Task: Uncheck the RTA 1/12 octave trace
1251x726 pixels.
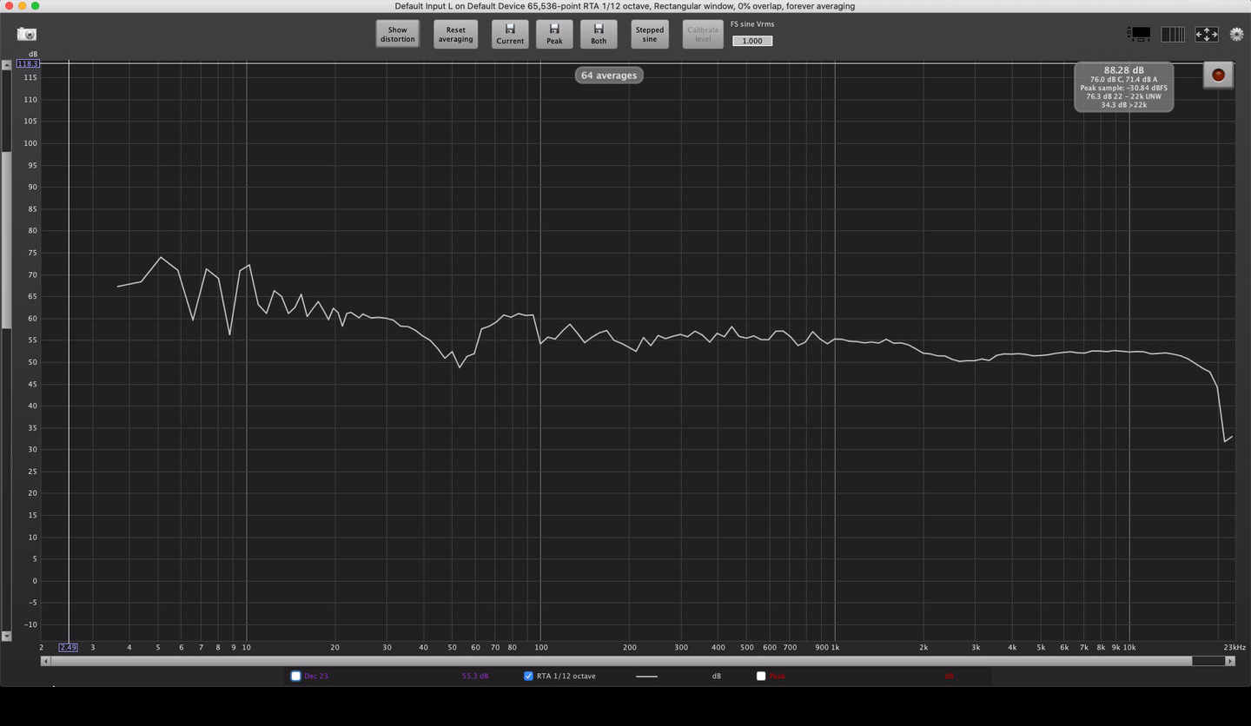Action: tap(528, 676)
